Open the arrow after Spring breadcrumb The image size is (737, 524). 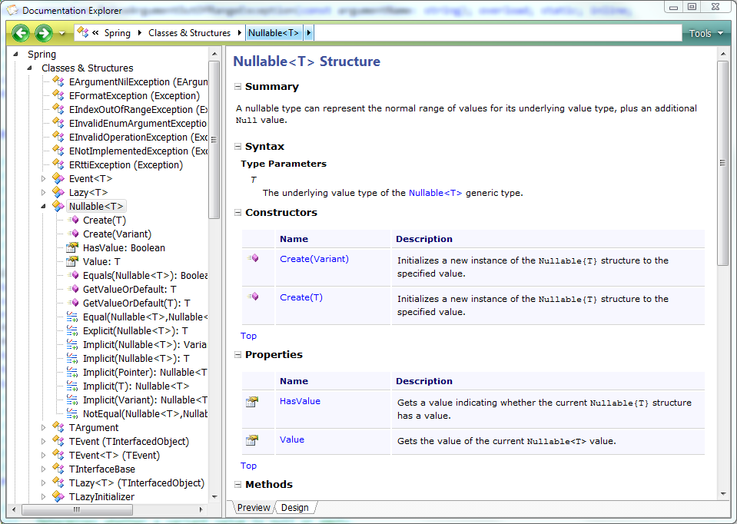point(140,33)
